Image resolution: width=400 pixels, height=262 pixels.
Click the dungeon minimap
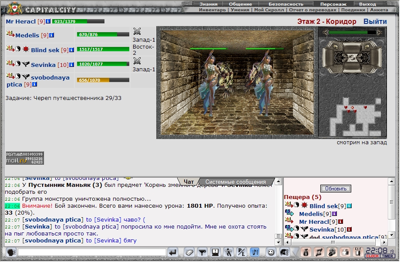coord(356,116)
